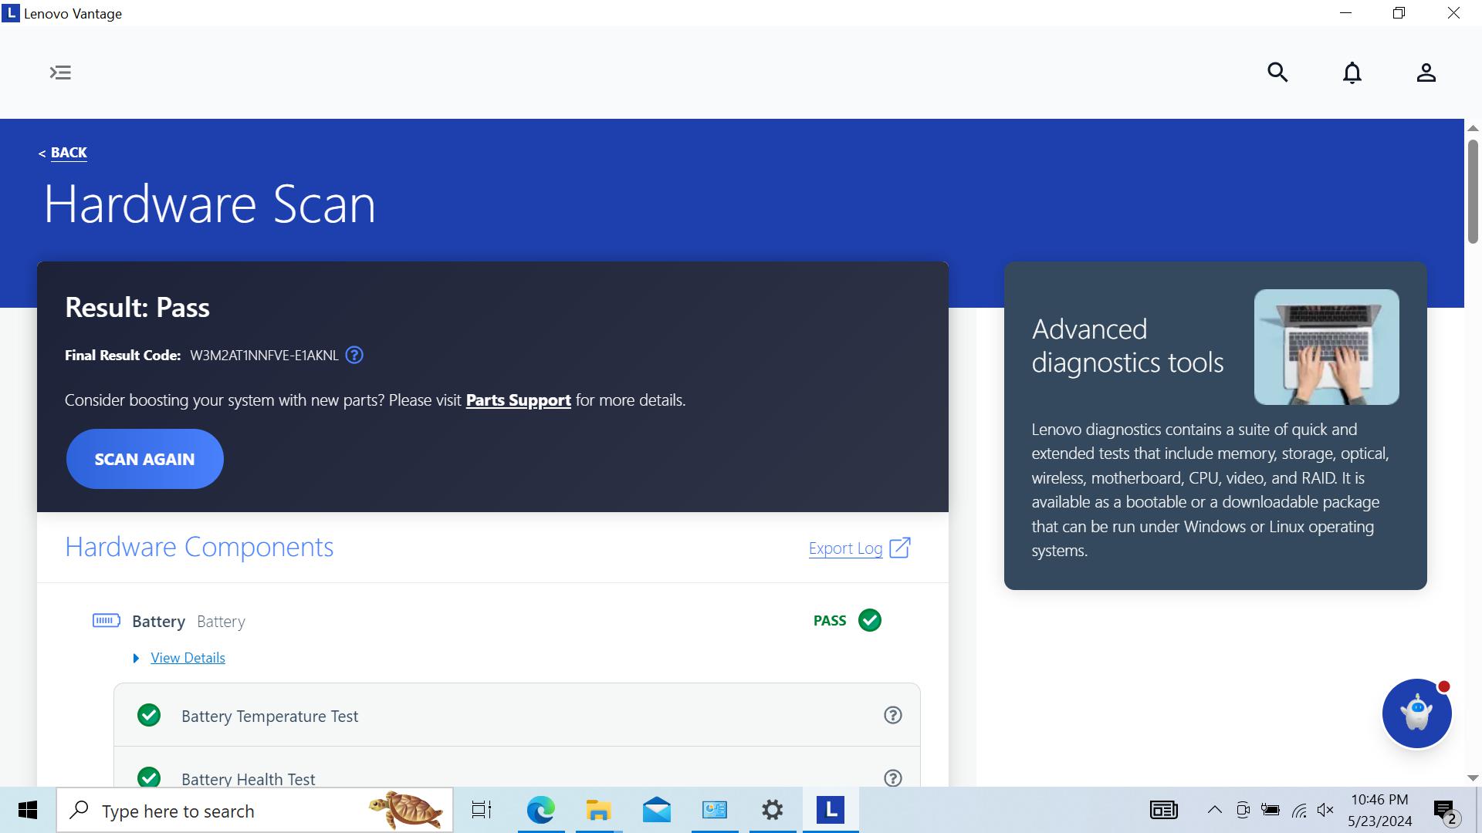Click help icon for Battery Temperature Test
1482x833 pixels.
point(892,716)
